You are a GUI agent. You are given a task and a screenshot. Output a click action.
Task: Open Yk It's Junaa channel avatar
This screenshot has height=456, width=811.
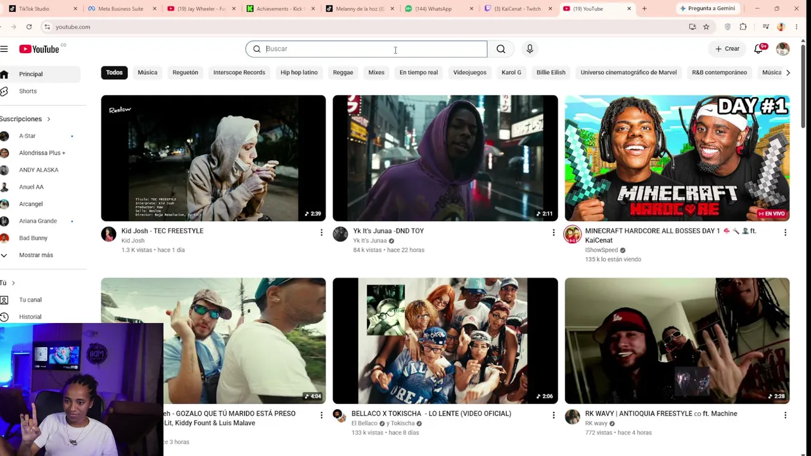pos(340,234)
